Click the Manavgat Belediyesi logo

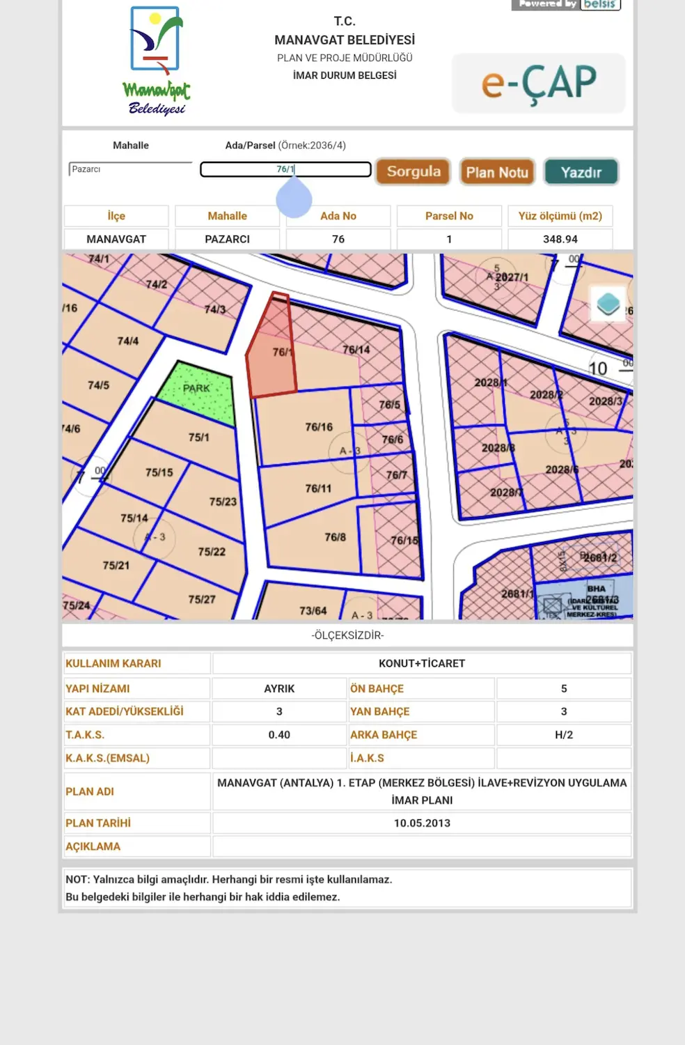pos(157,61)
